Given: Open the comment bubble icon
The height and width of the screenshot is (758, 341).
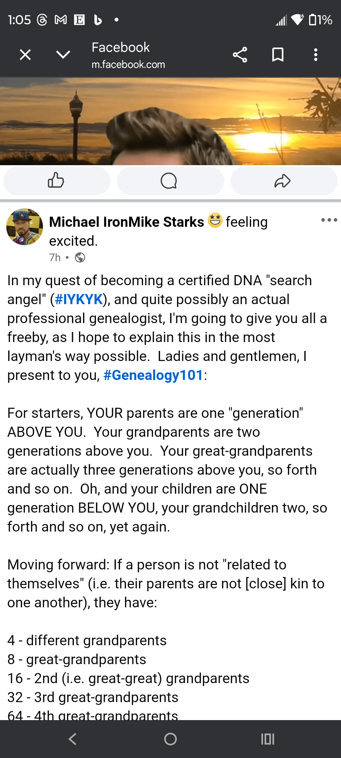Looking at the screenshot, I should 170,181.
